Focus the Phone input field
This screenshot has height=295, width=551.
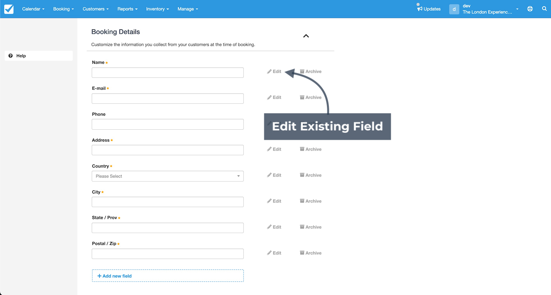click(x=168, y=124)
